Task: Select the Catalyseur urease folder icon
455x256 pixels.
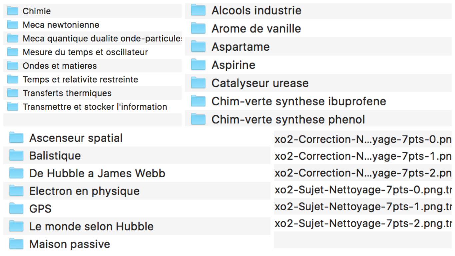Action: [198, 83]
